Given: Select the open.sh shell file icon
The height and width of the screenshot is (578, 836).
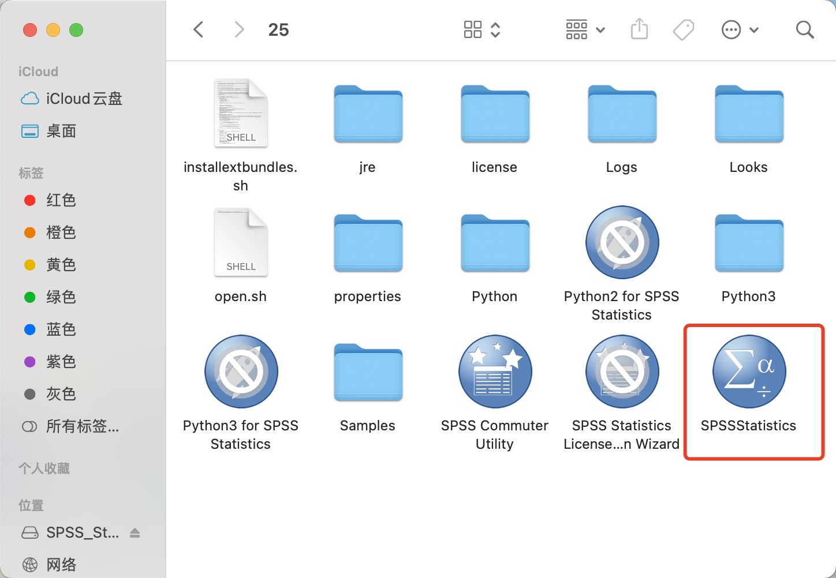Looking at the screenshot, I should [x=241, y=242].
